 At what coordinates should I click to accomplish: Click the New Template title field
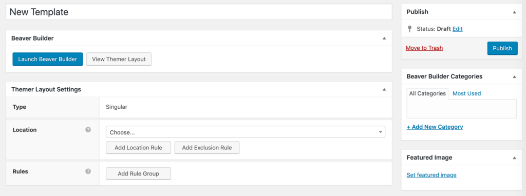[199, 12]
